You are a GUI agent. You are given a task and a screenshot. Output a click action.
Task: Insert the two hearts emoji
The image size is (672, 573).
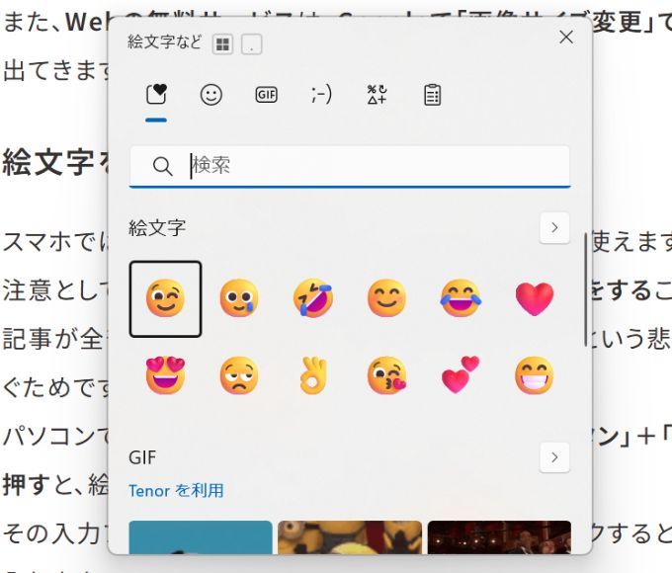pyautogui.click(x=461, y=374)
